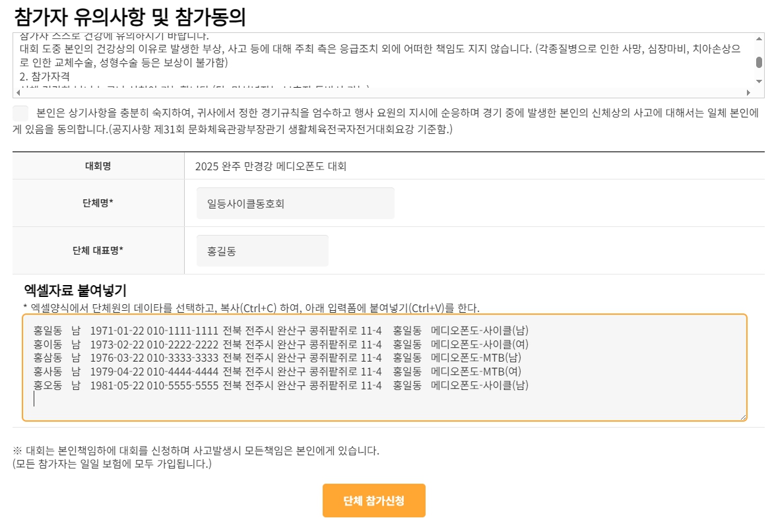Viewport: 772px width, 520px height.
Task: Select the 2025 완주 만경강 메디오폰도 대회 text
Action: 271,166
